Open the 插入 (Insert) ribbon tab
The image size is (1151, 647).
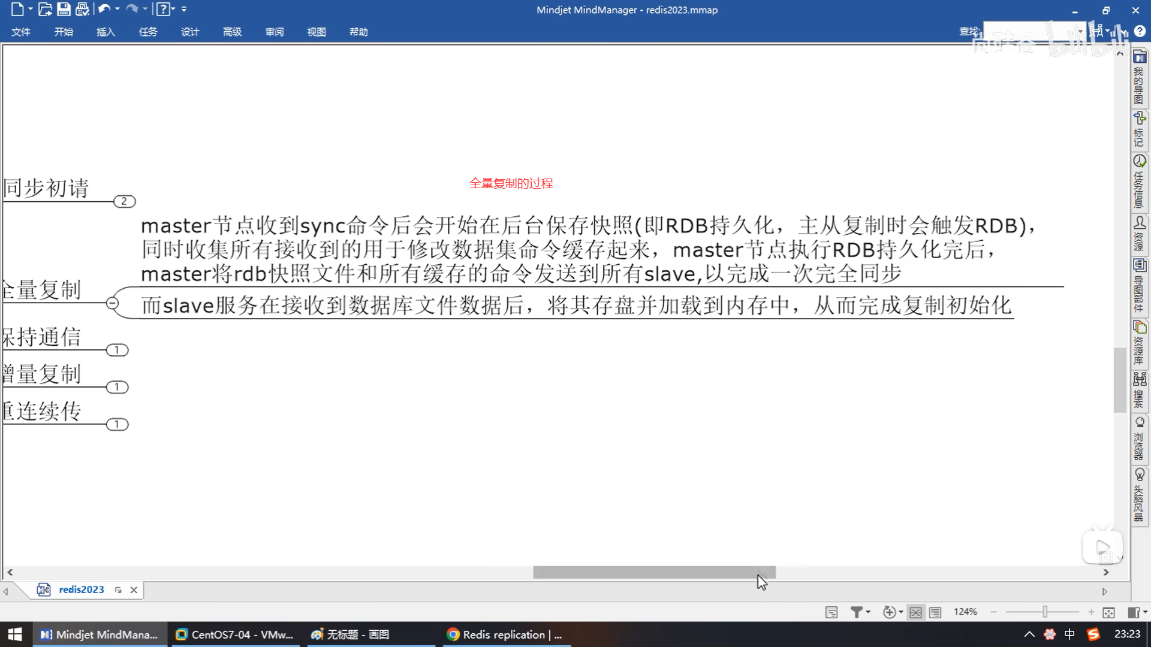[x=106, y=32]
